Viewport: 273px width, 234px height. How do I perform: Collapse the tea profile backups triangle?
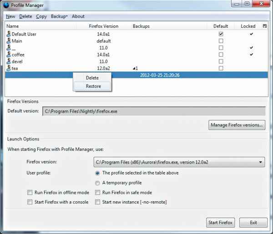point(134,69)
